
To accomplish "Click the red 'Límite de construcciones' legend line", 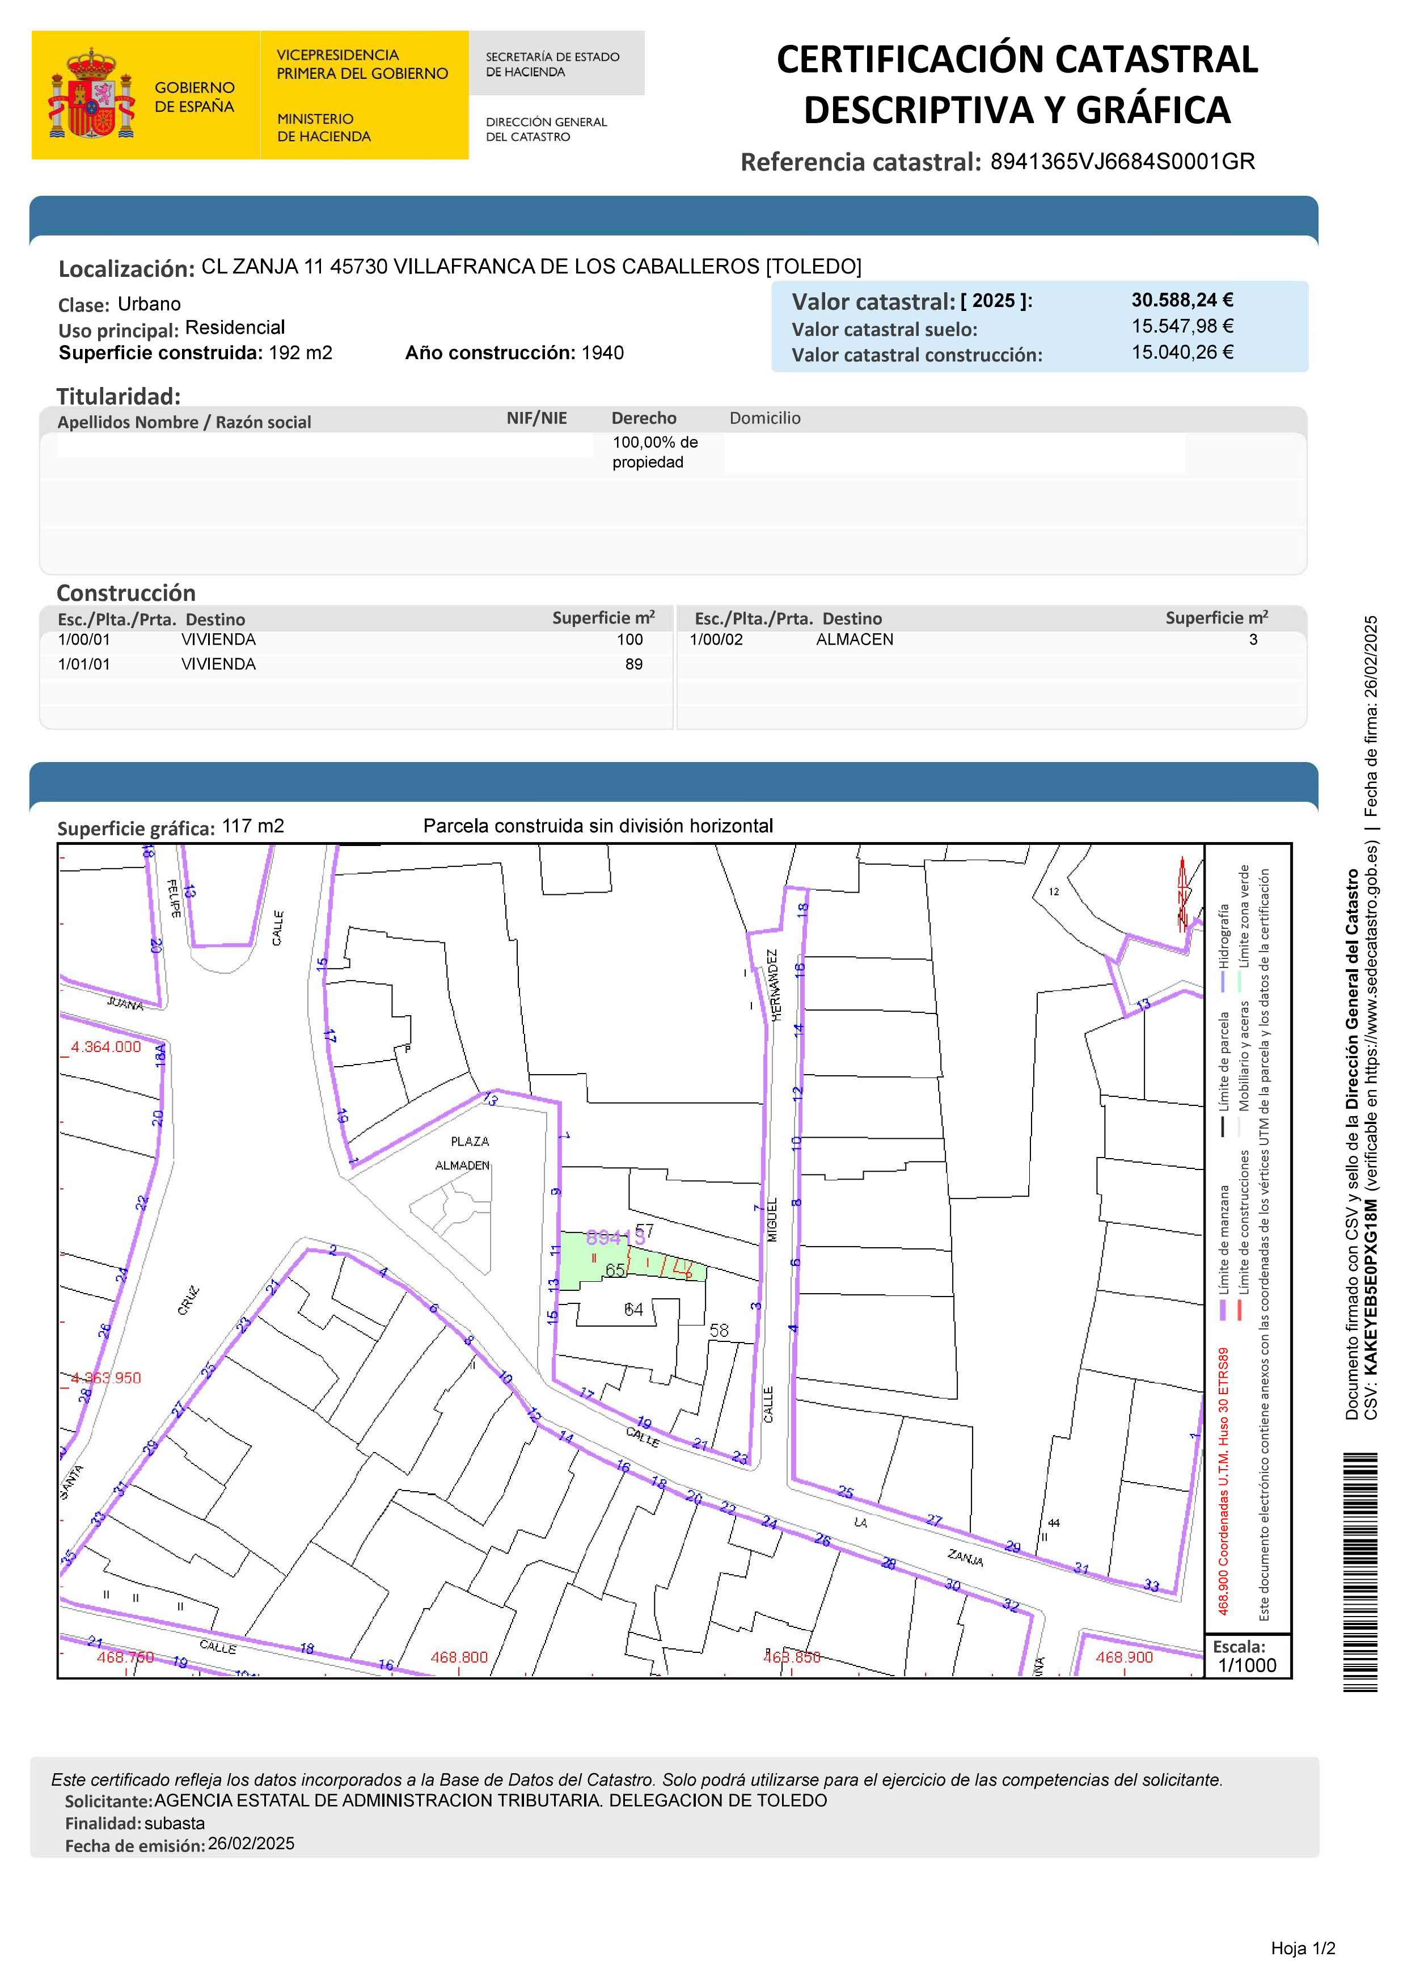I will pos(1240,1310).
